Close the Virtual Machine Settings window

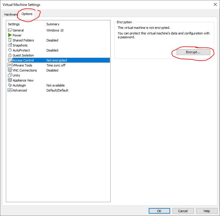coord(215,4)
